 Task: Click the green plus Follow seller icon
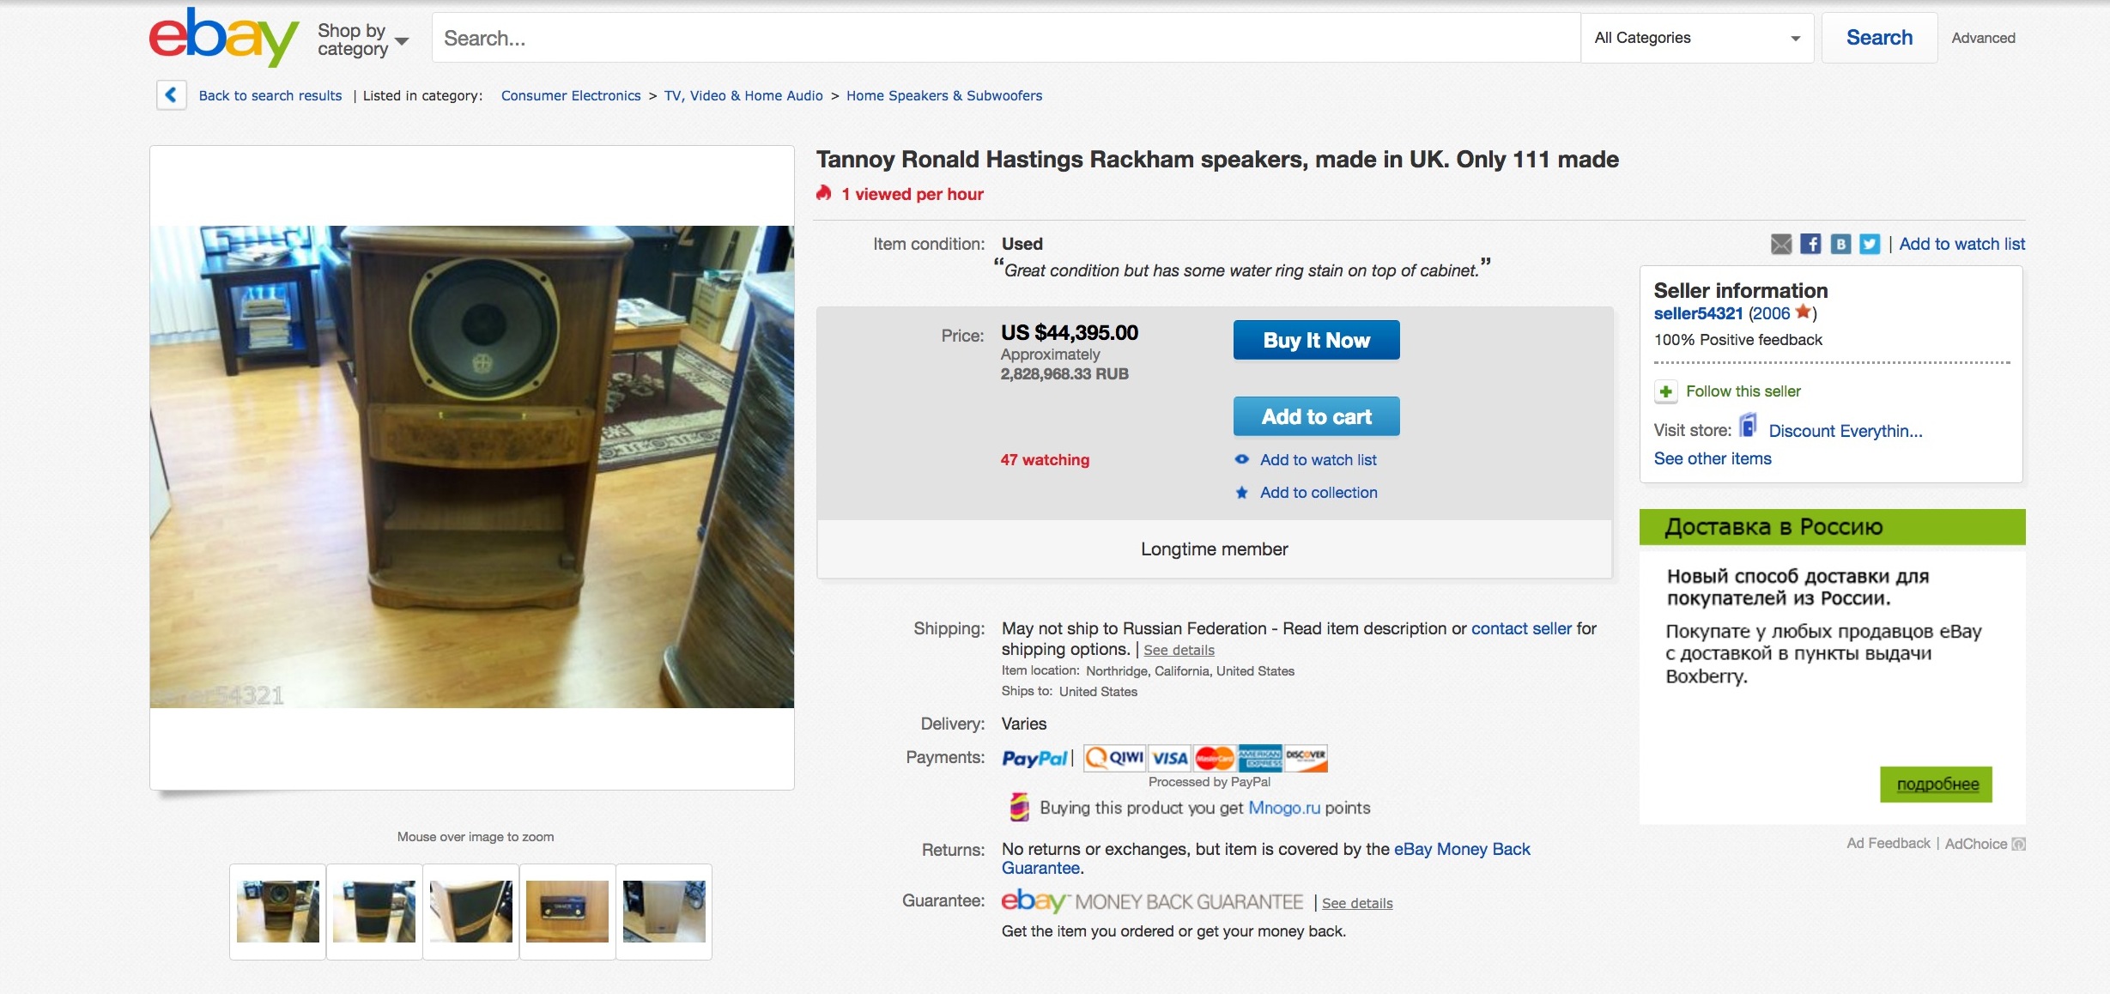coord(1665,391)
